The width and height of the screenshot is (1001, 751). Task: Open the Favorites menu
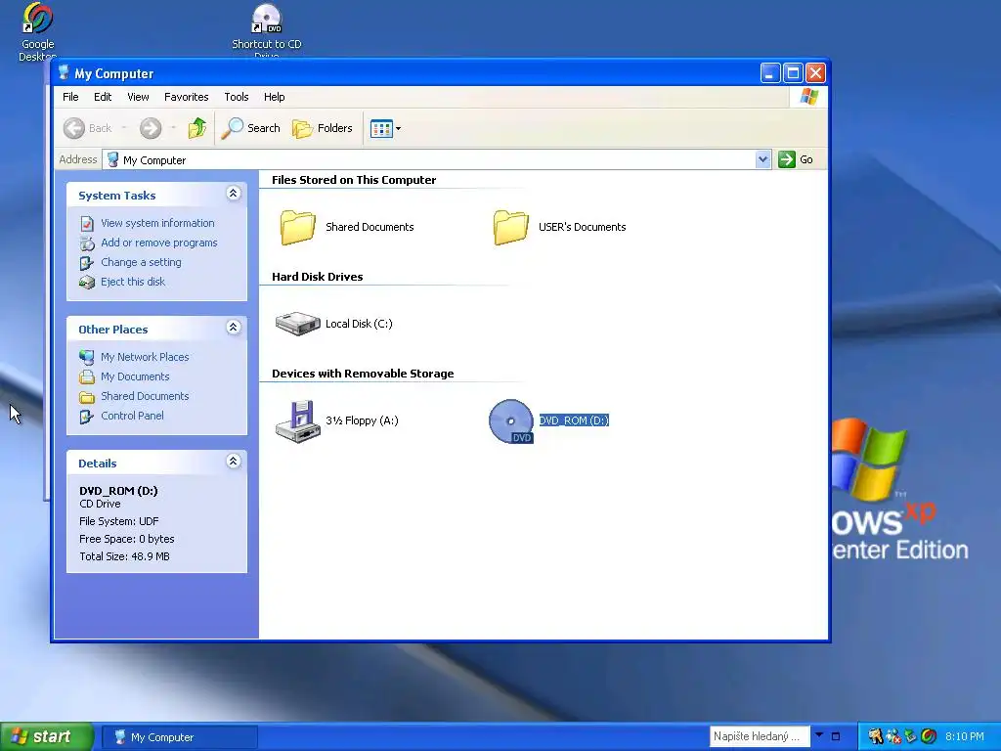click(187, 97)
